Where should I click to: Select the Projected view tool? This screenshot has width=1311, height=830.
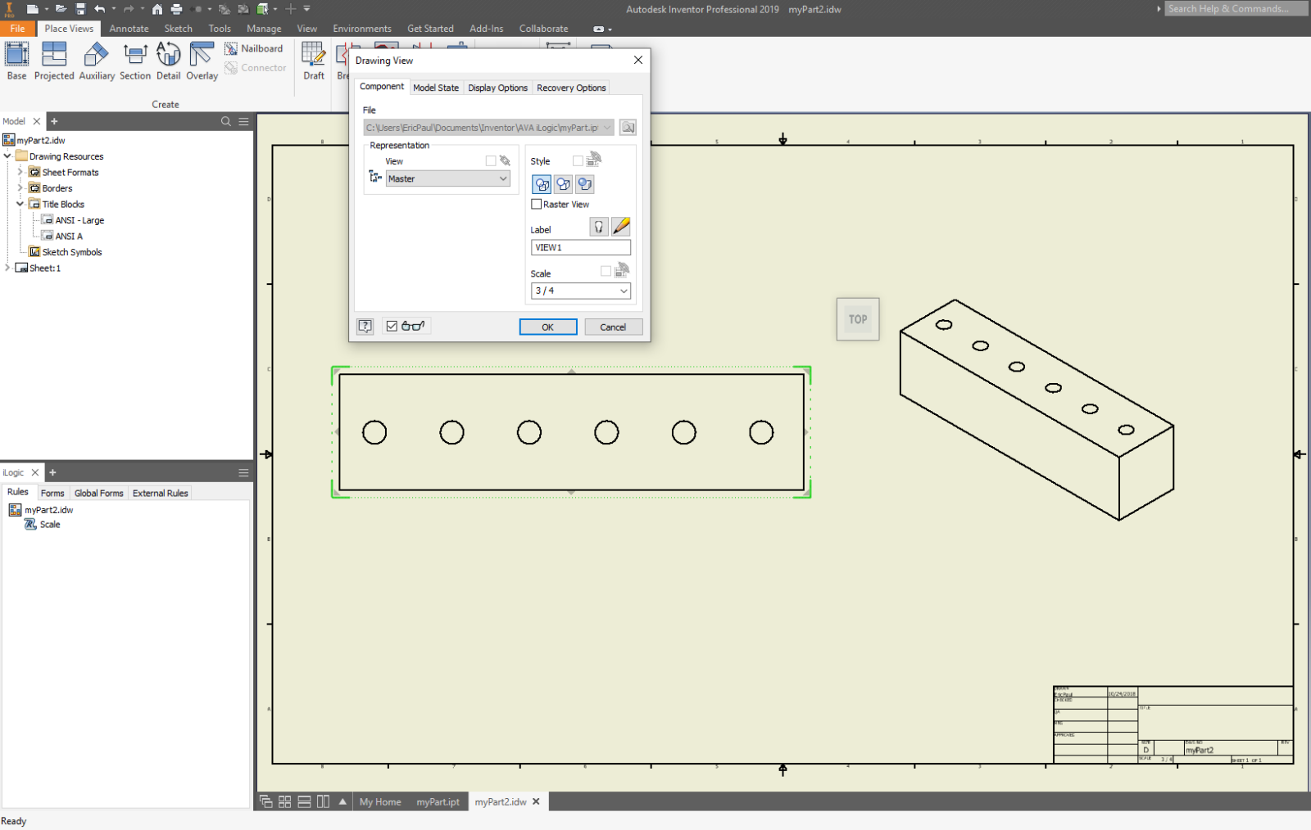click(x=54, y=59)
